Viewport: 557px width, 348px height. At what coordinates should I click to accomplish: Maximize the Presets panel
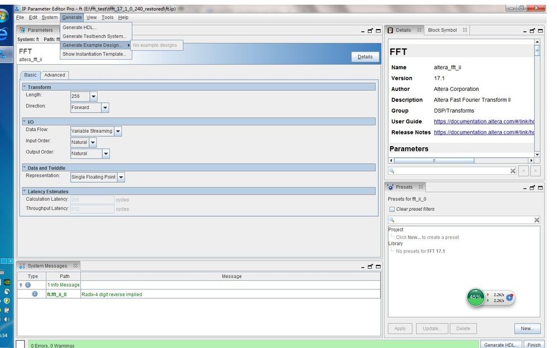pos(540,187)
